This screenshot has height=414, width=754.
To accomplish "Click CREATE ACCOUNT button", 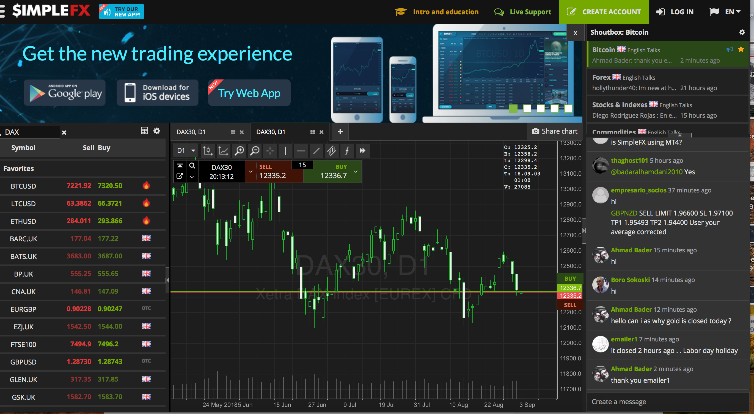I will (x=604, y=12).
